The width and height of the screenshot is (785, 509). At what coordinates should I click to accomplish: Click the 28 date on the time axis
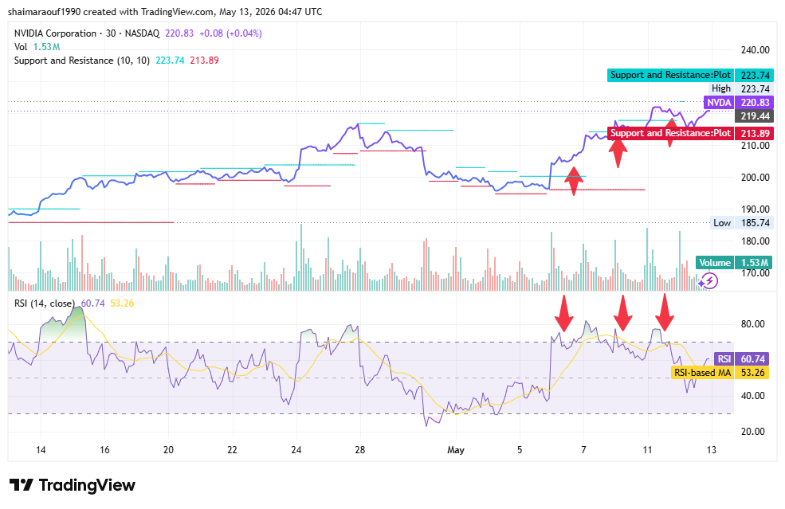tap(360, 450)
